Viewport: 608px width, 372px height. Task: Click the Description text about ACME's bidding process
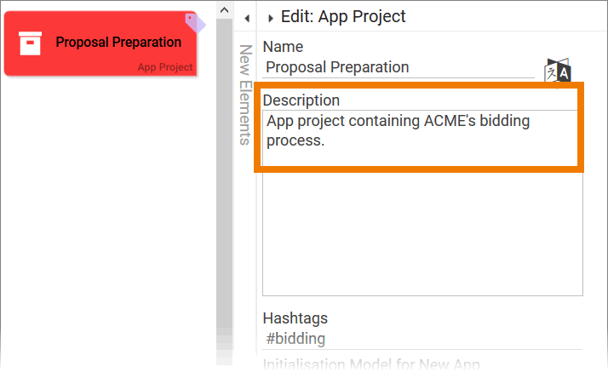point(399,130)
